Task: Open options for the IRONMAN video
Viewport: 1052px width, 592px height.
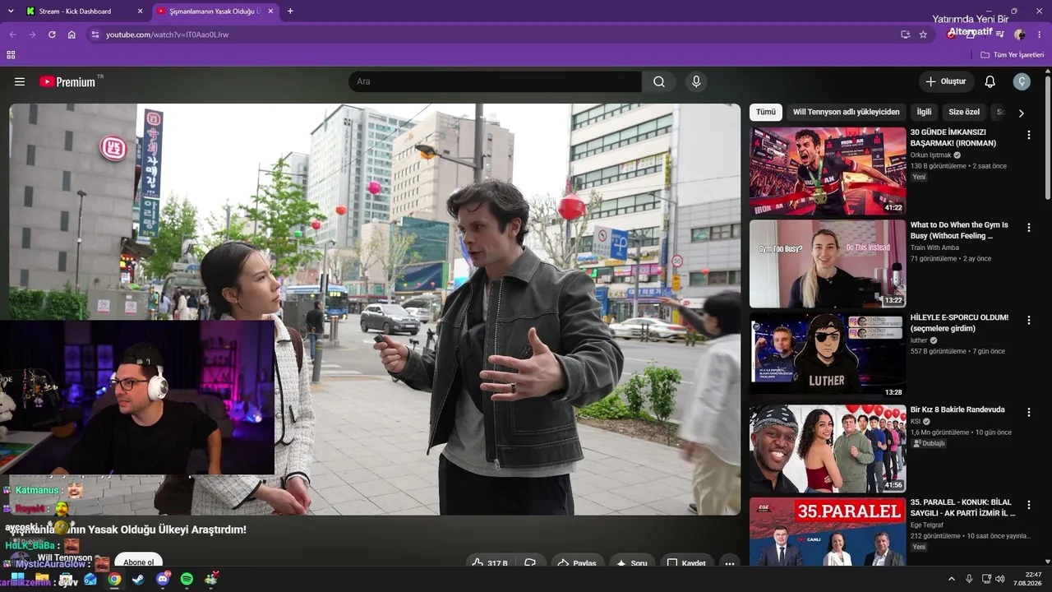Action: tap(1029, 135)
